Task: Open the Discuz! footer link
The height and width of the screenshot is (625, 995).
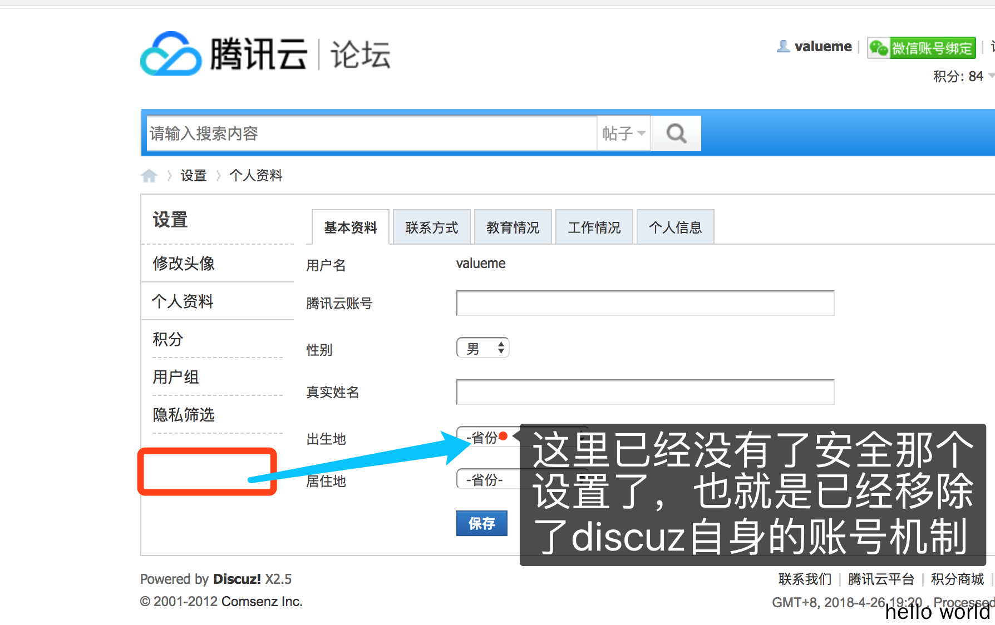Action: [237, 579]
